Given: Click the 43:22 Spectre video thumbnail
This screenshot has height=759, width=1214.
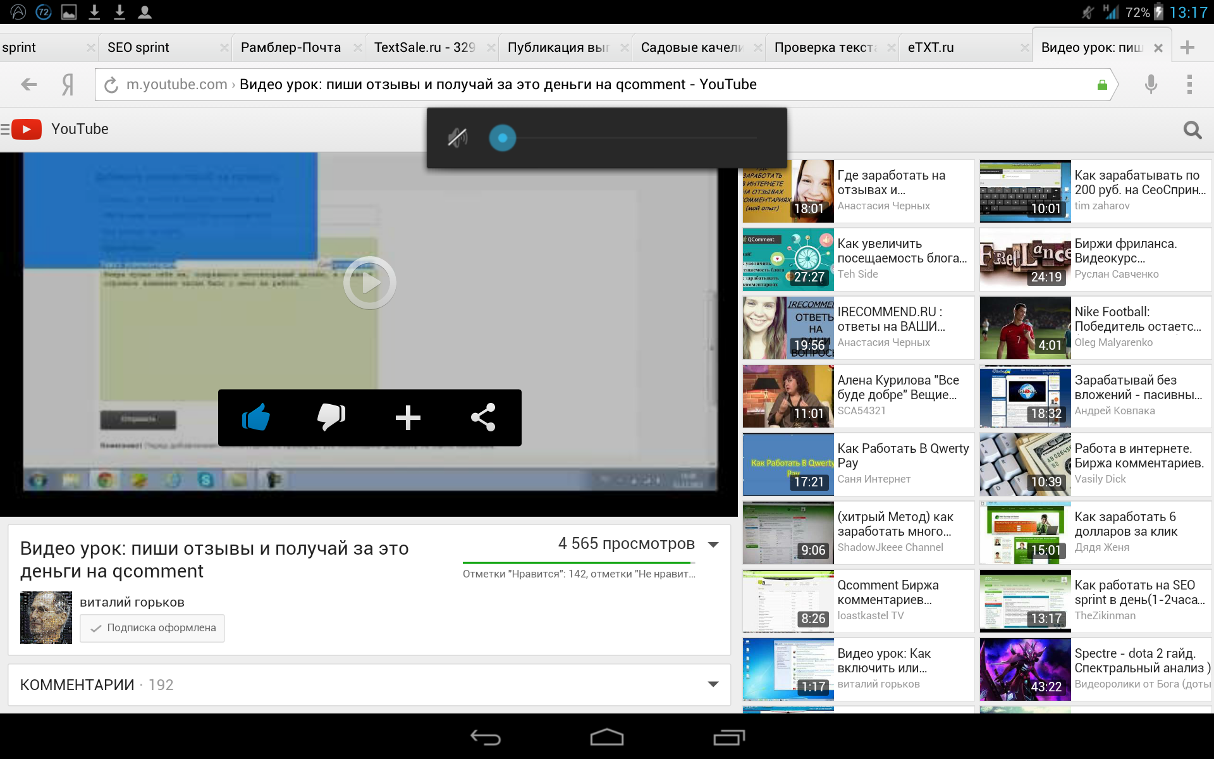Looking at the screenshot, I should click(1026, 669).
